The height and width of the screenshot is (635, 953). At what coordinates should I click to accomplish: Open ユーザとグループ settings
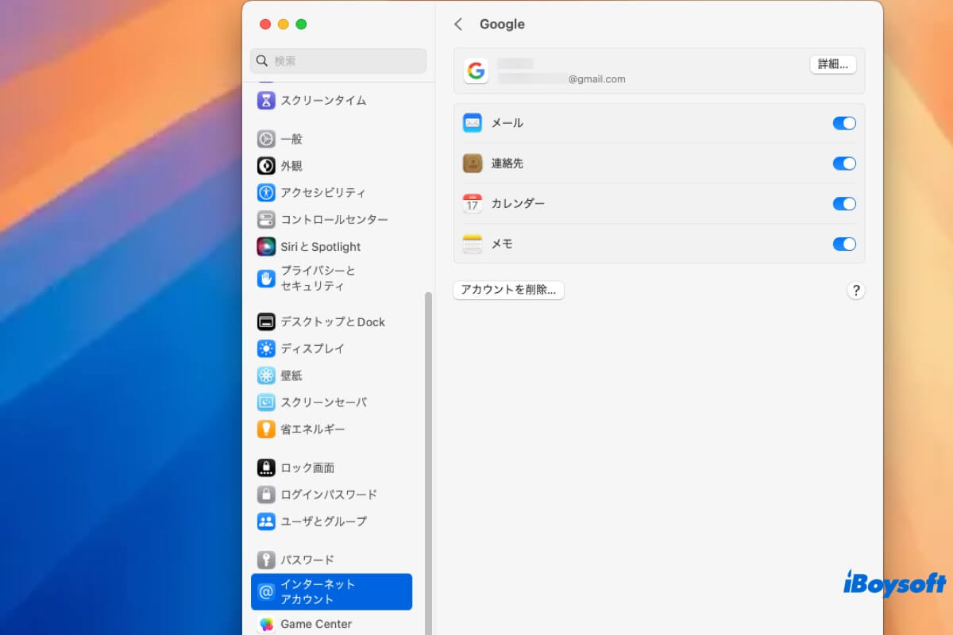[x=265, y=521]
